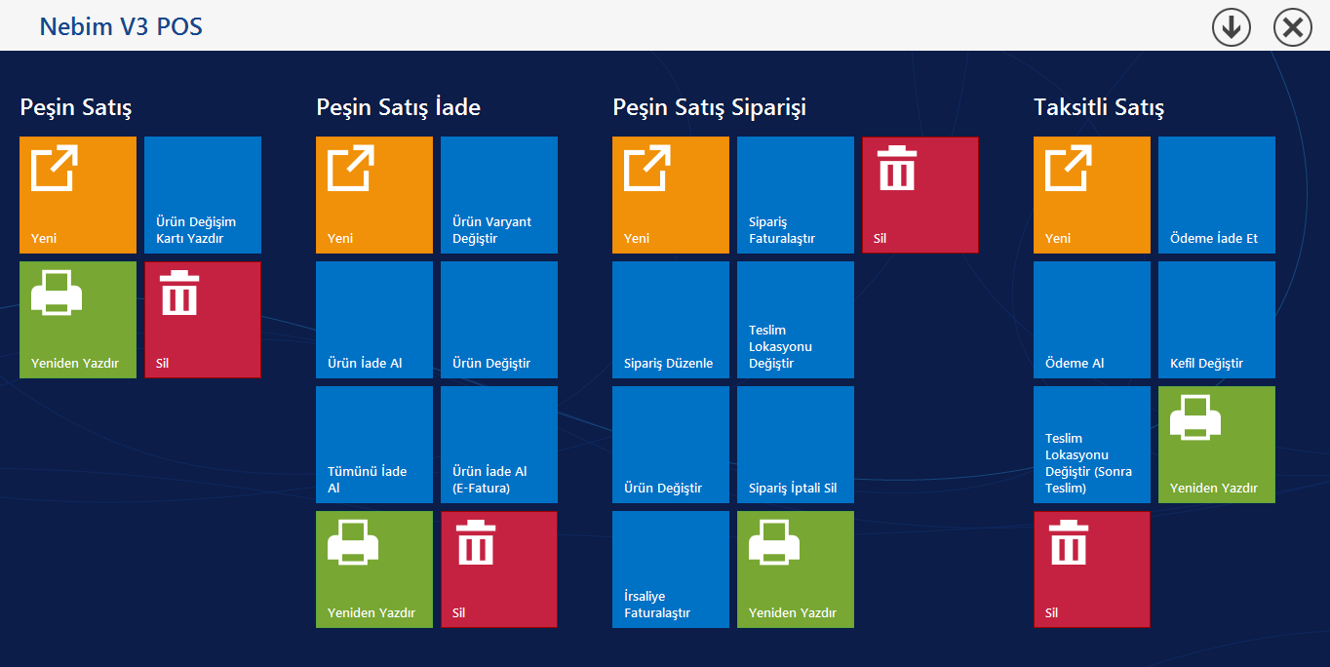Click Sil trash tile in Peşin Satış İade

point(499,569)
